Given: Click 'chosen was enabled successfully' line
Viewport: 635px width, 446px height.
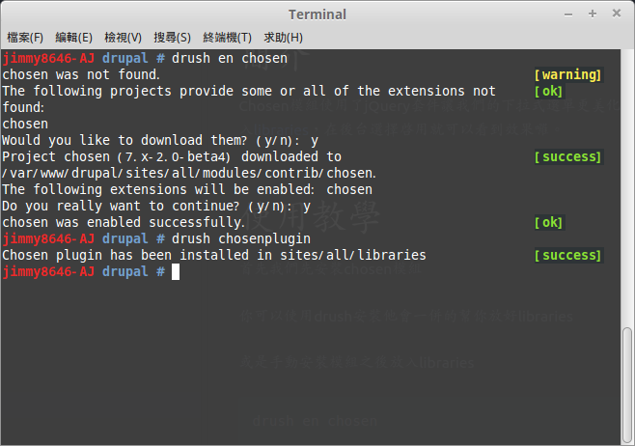Looking at the screenshot, I should coord(124,222).
